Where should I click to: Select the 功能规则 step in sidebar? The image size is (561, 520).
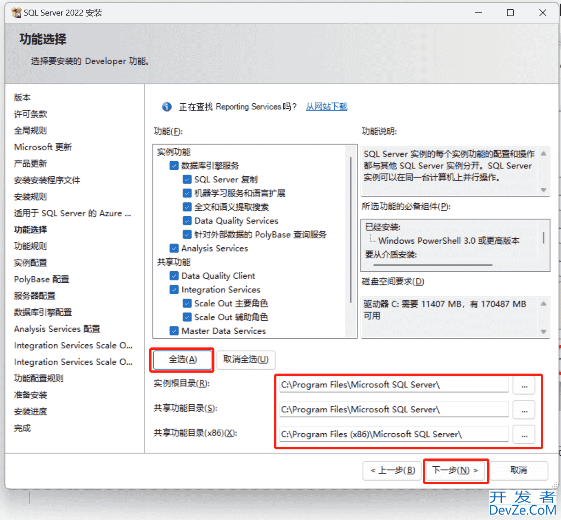click(30, 246)
